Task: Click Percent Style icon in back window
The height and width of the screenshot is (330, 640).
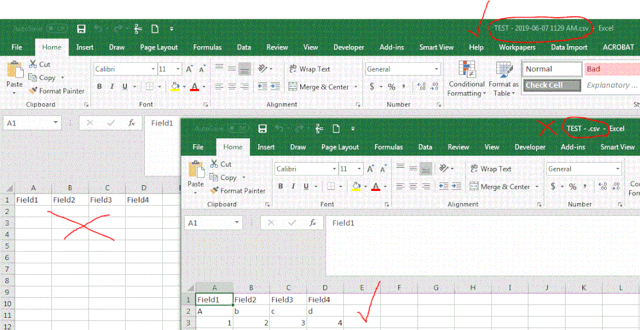Action: point(391,87)
